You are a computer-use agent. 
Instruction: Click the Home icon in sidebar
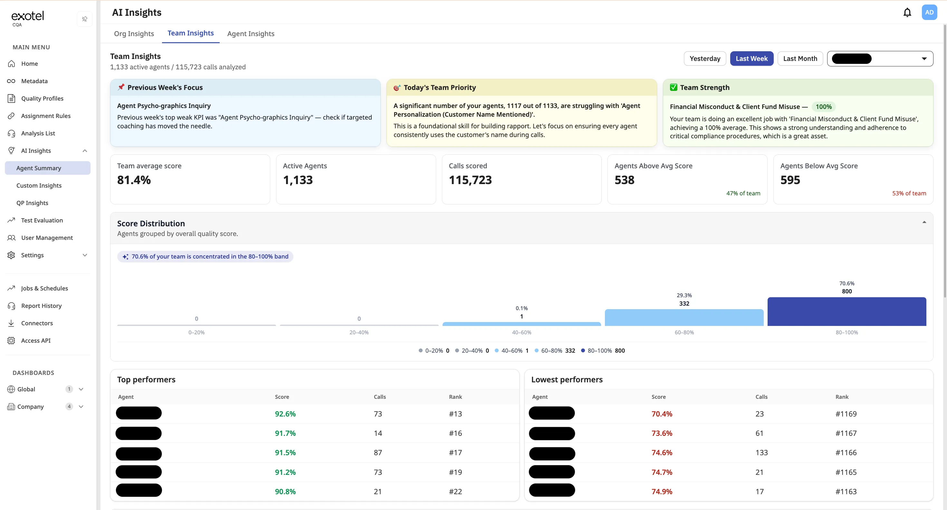(x=11, y=64)
